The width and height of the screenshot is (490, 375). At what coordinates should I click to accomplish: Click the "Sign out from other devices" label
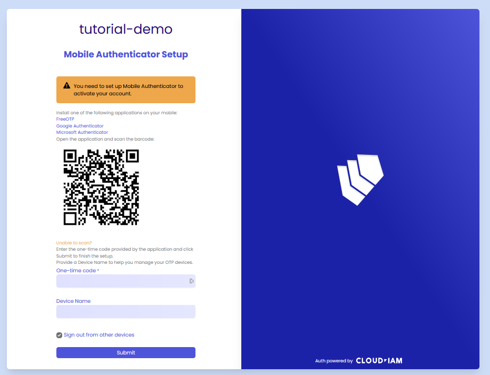(99, 334)
